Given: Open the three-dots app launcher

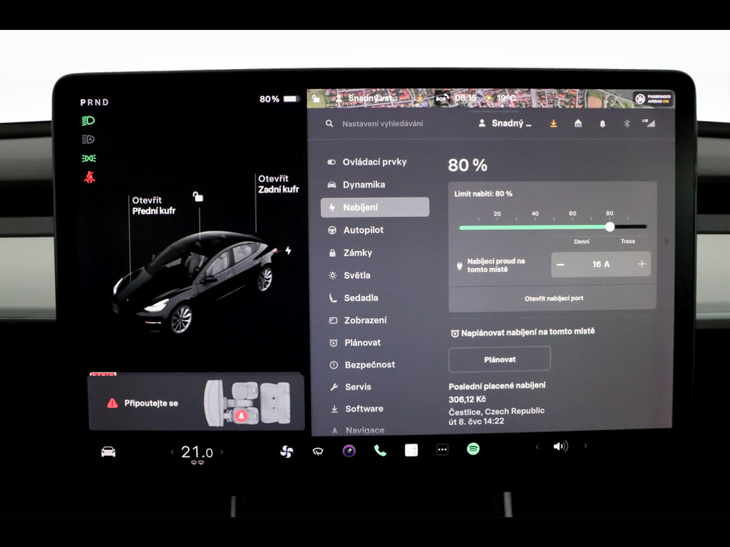Looking at the screenshot, I should (442, 450).
